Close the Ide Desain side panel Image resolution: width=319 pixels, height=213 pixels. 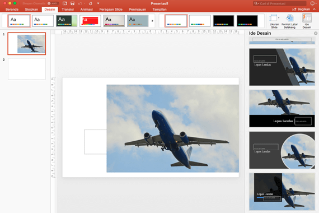pos(316,33)
